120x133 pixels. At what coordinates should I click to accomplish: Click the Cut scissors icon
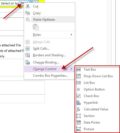(x=28, y=6)
